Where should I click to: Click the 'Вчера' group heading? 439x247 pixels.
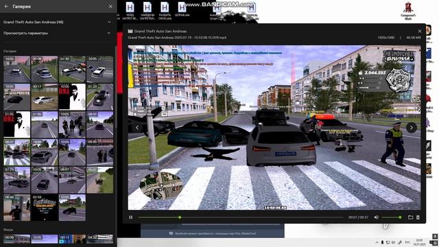pos(8,230)
